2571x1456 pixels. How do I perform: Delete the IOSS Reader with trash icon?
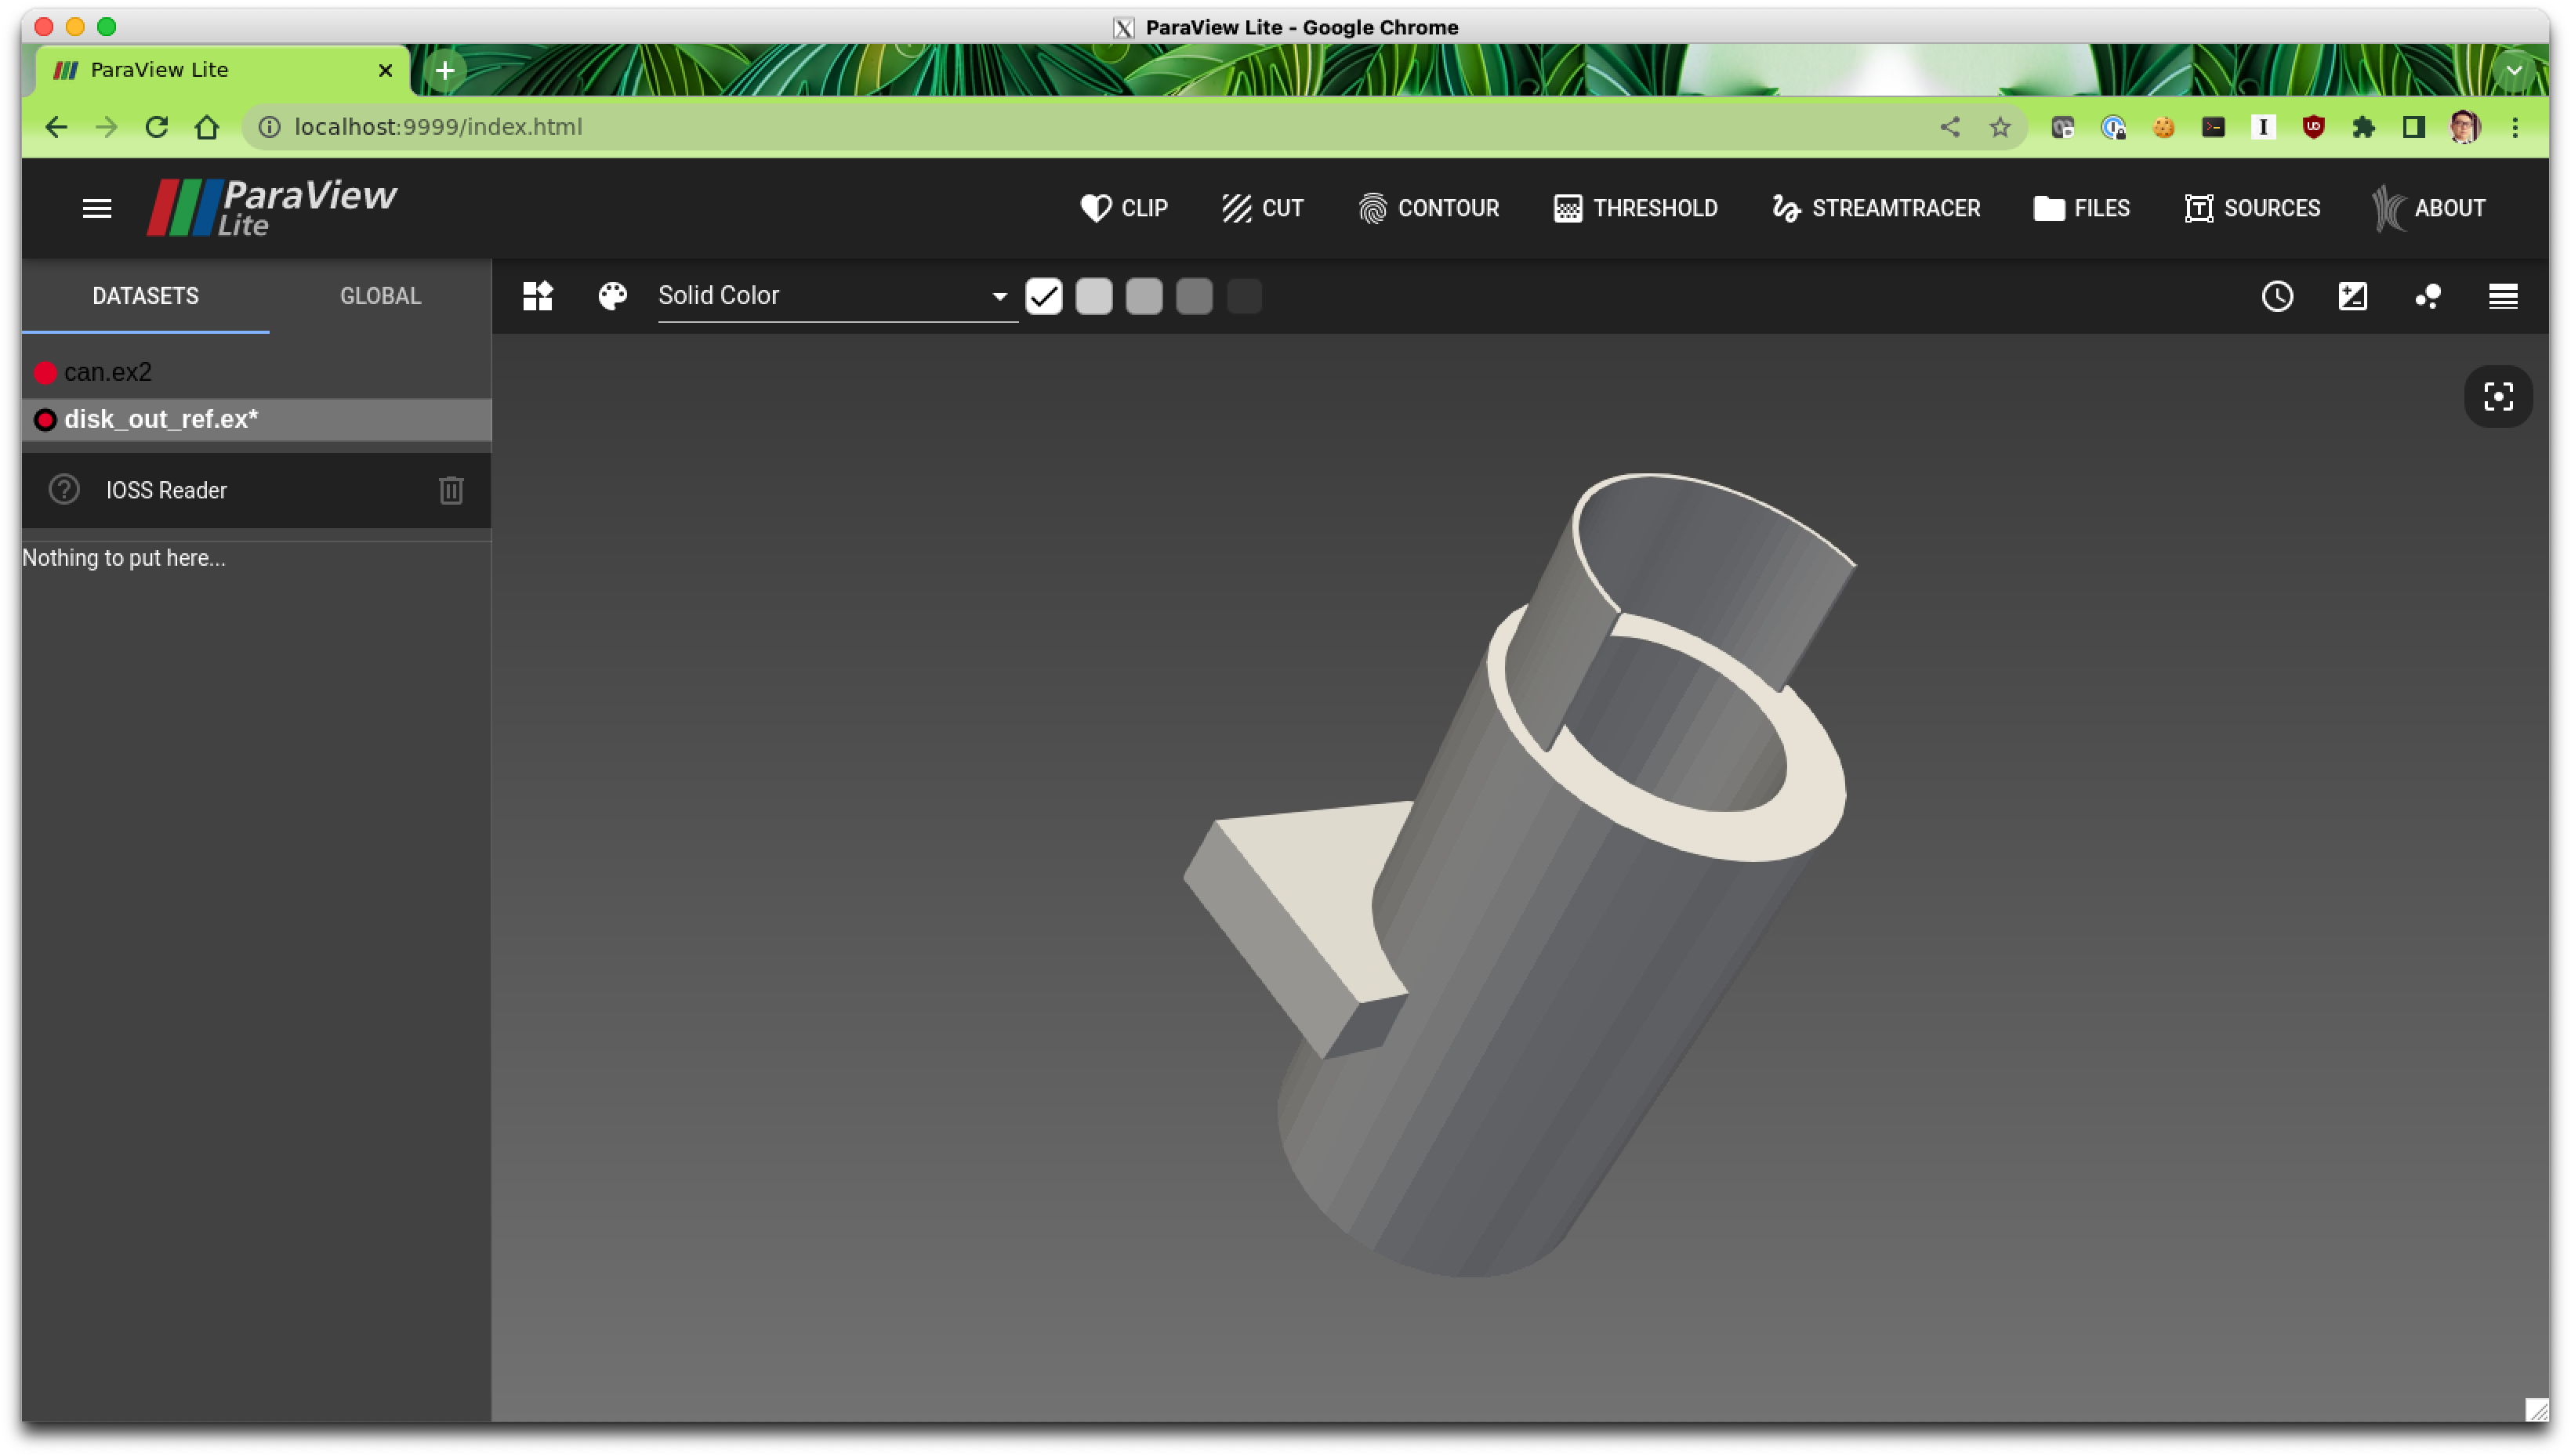point(451,490)
